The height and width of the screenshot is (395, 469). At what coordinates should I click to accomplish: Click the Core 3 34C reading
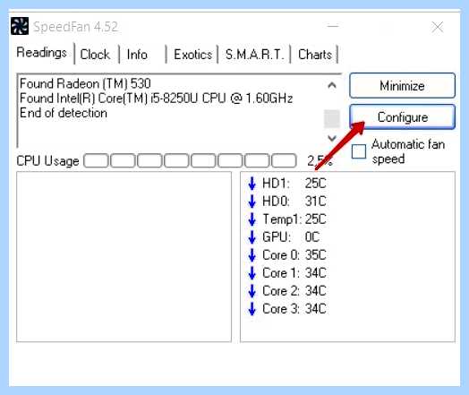(294, 309)
